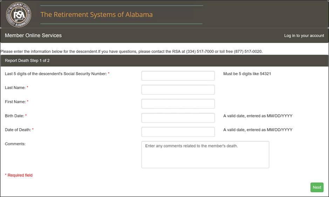The width and height of the screenshot is (329, 197).
Task: Focus the Last Name text box
Action: point(178,89)
